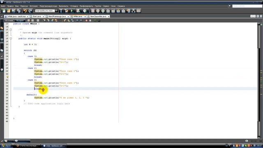
Task: Click the notifications icon in the status bar
Action: tap(247, 141)
